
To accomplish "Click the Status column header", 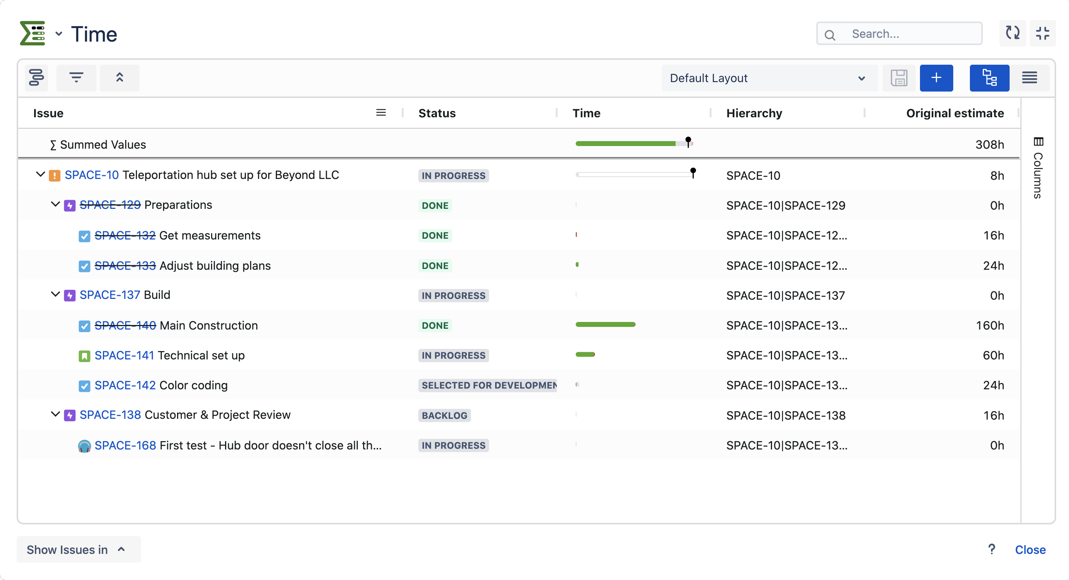I will (x=437, y=113).
